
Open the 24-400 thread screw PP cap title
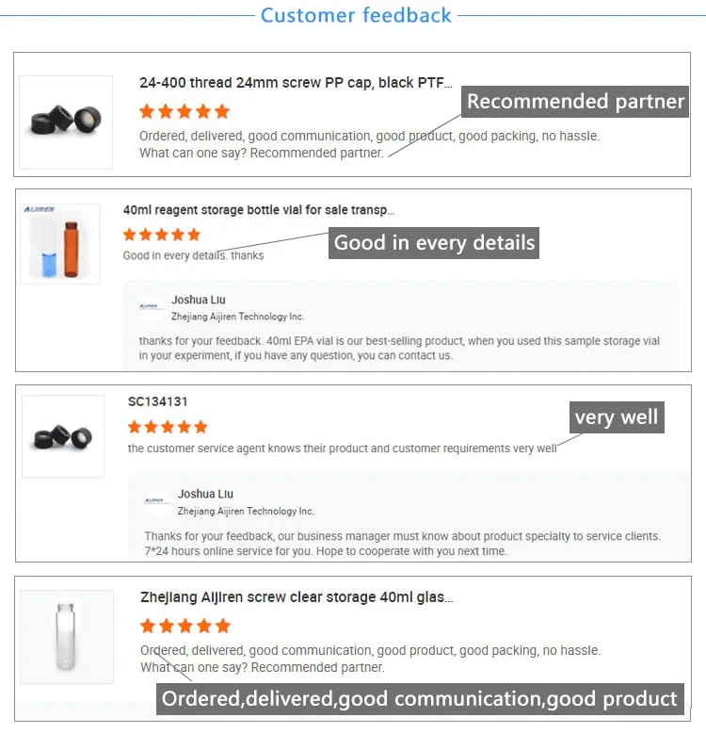click(295, 83)
